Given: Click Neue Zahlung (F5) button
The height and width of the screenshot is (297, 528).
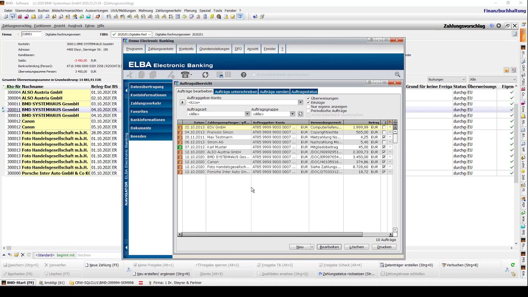Looking at the screenshot, I should coord(104,265).
